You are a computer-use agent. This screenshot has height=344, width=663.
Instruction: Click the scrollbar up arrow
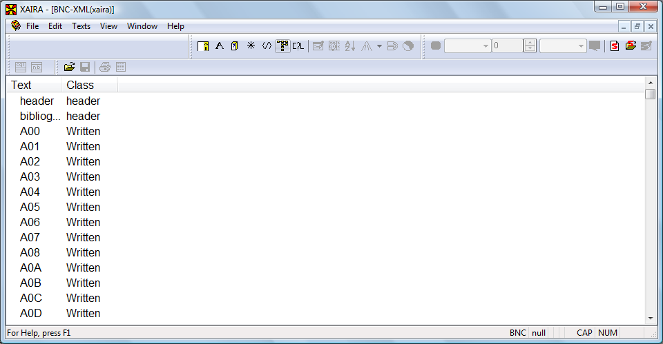coord(651,82)
